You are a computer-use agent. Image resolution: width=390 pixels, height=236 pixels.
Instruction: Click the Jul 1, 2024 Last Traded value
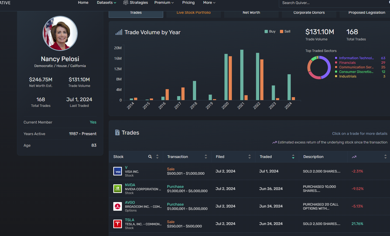pos(79,99)
